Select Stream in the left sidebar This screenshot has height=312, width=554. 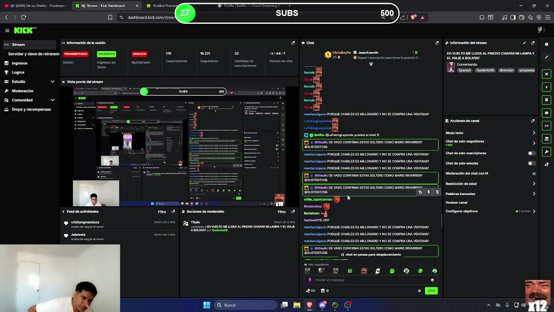pos(29,45)
